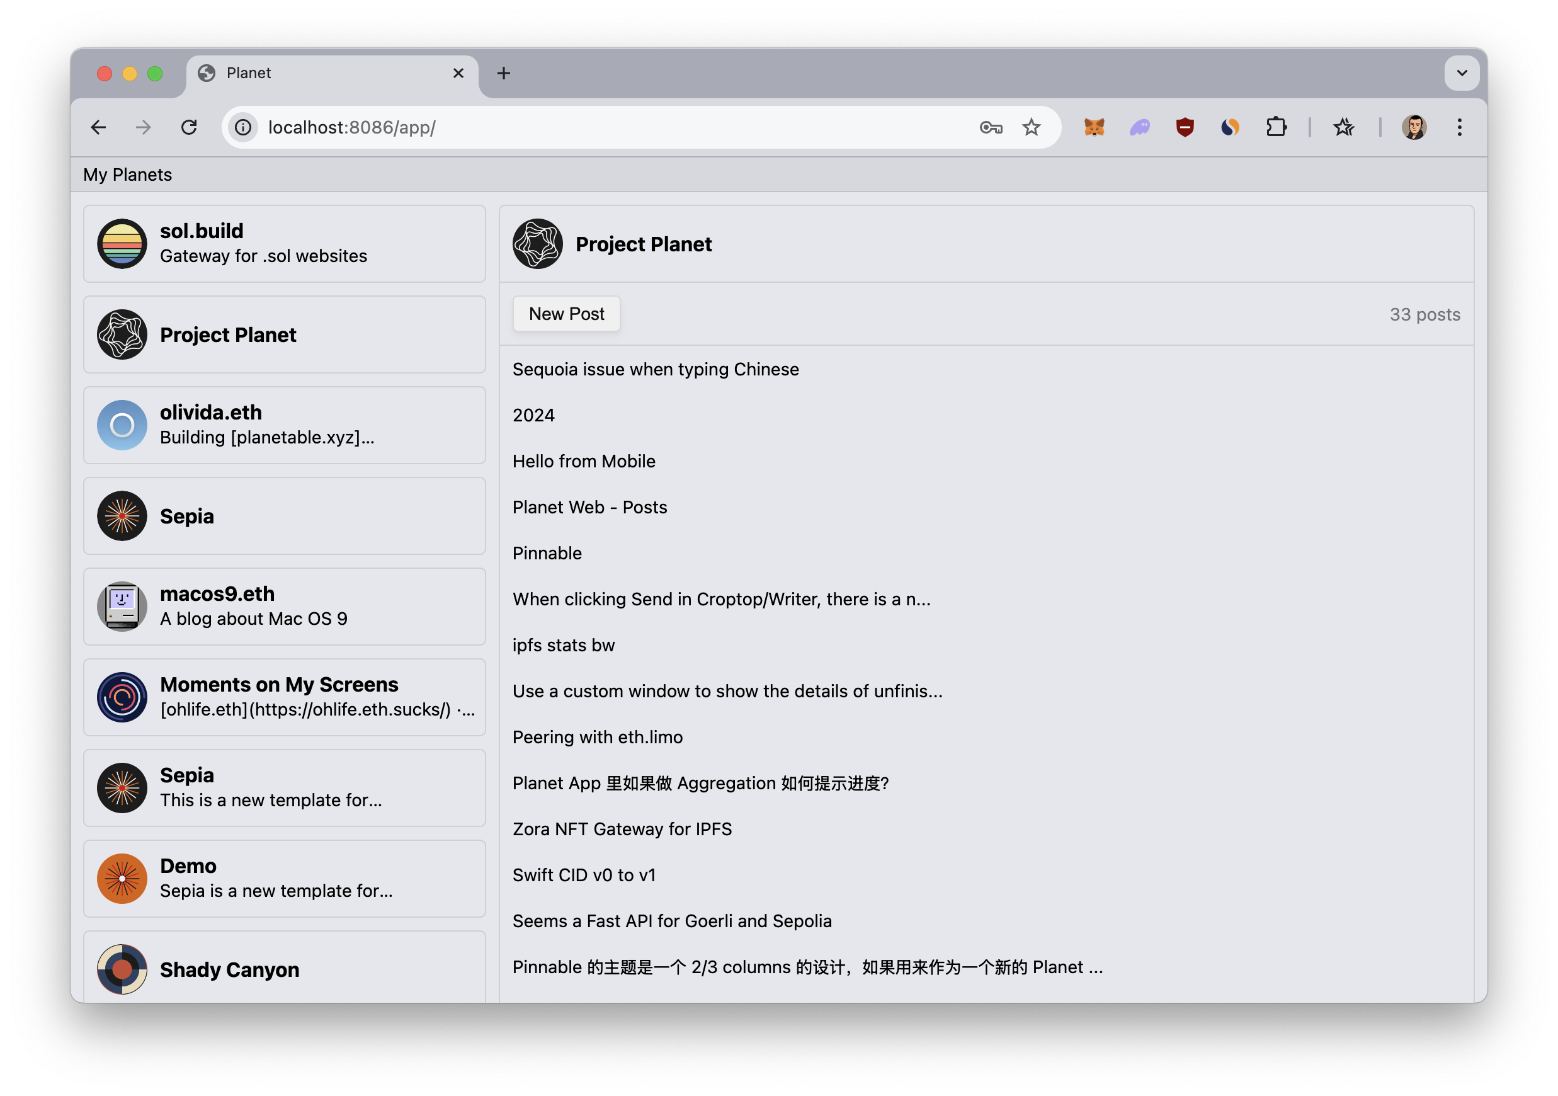
Task: Open the Chrome three-dot menu
Action: pos(1459,127)
